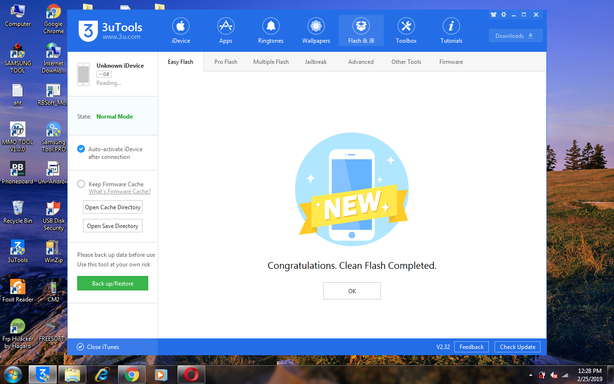Open Internet Explorer from the taskbar
This screenshot has width=614, height=384.
tap(102, 374)
